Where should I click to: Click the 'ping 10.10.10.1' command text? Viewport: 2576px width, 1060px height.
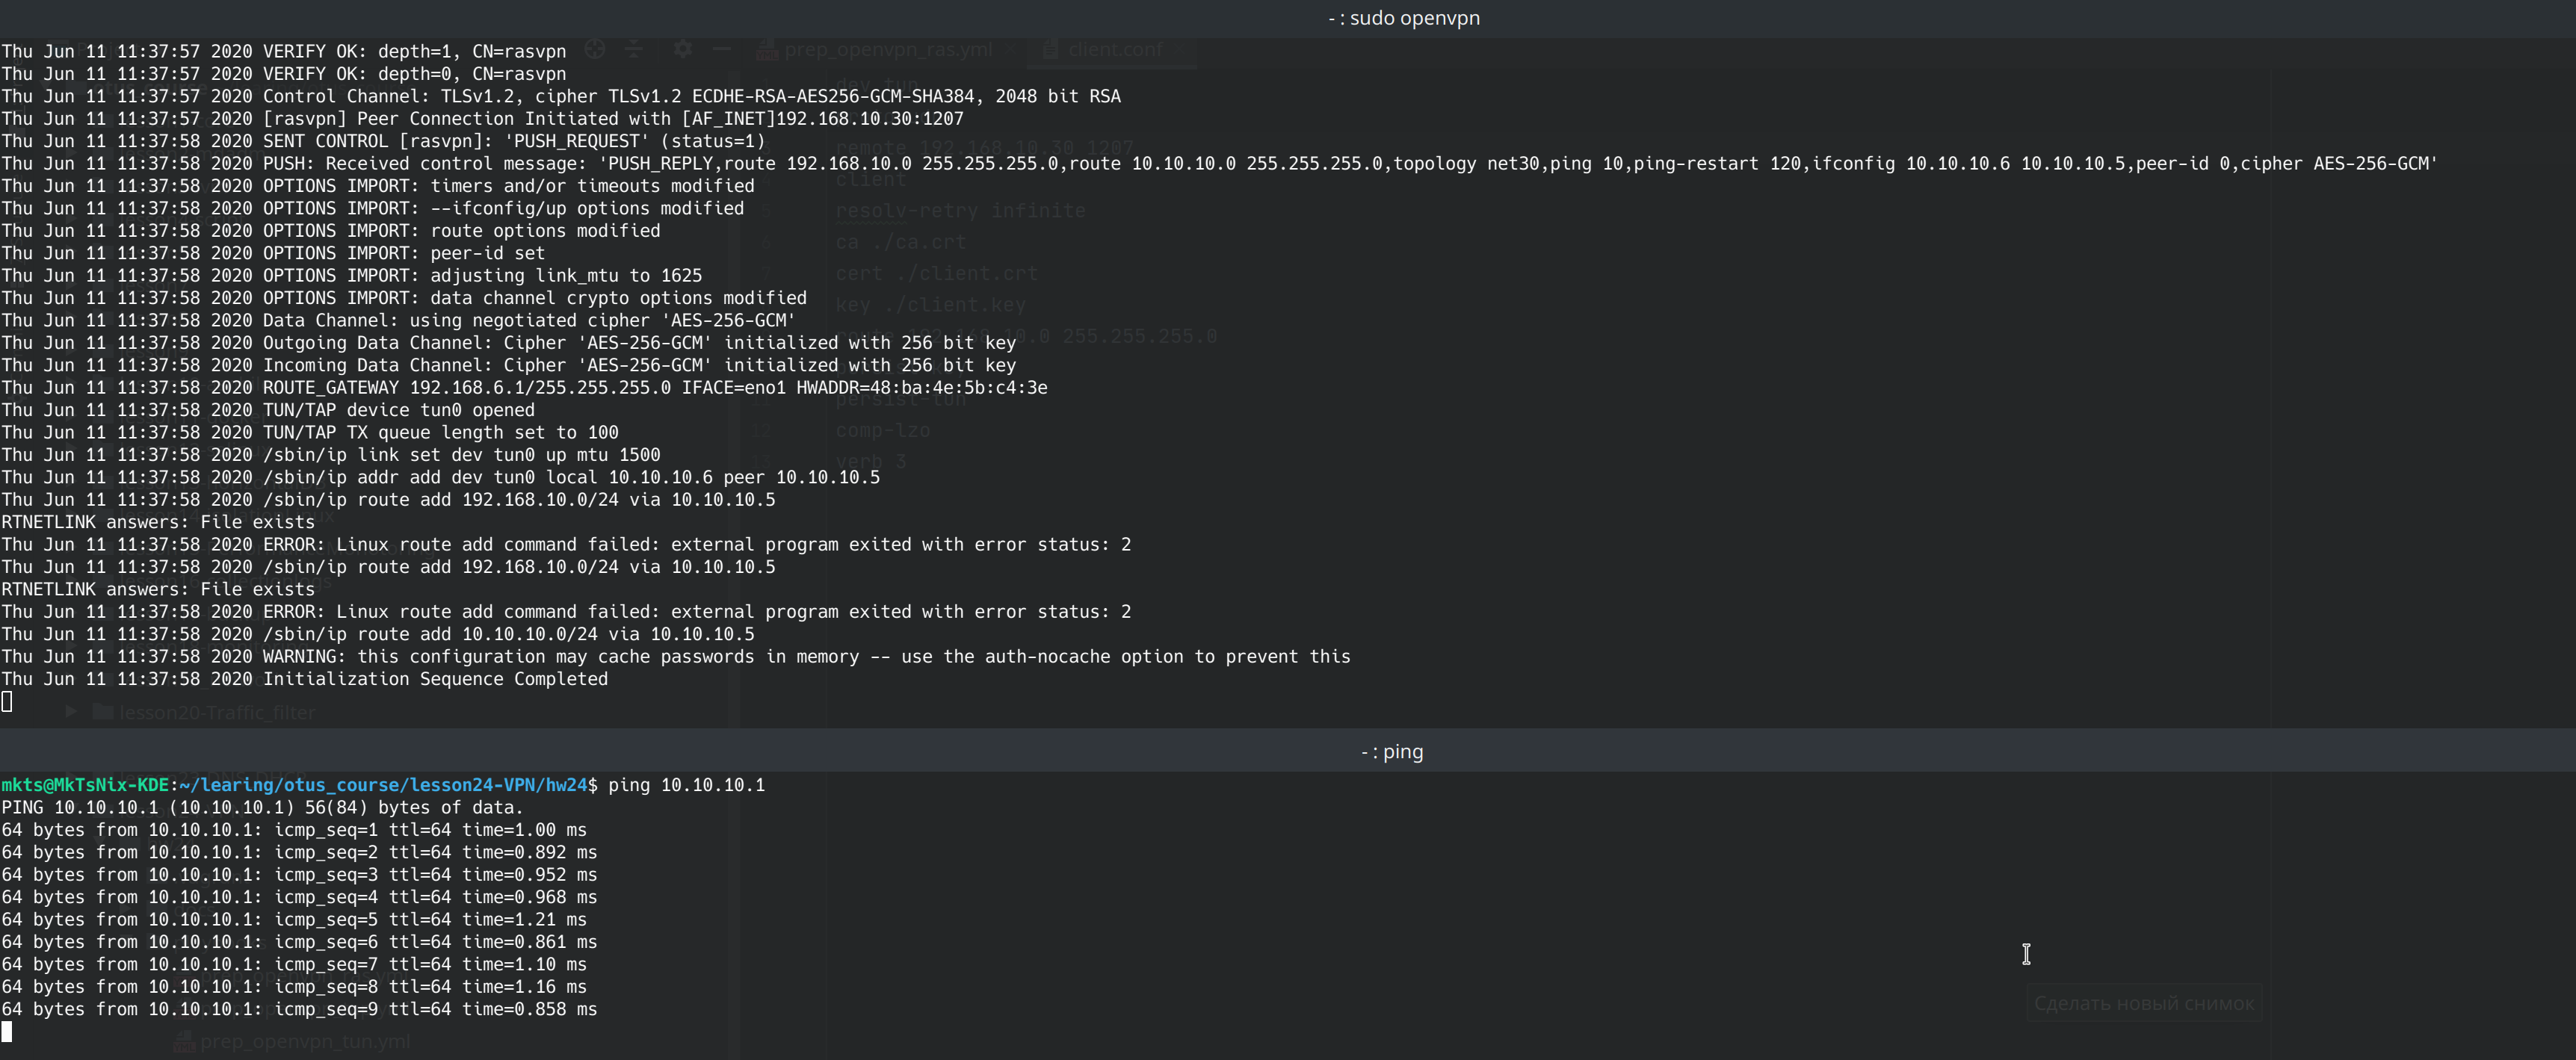point(686,785)
